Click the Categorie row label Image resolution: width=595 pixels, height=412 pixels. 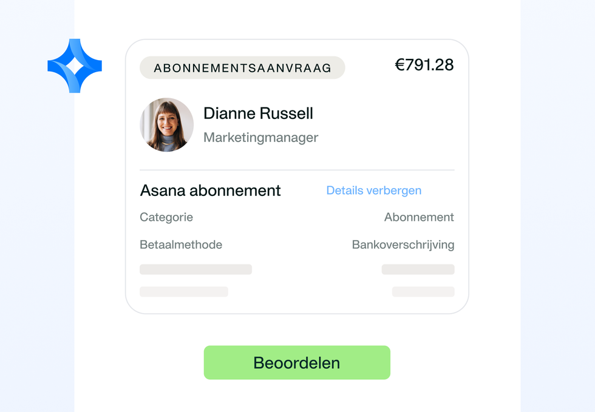[166, 217]
